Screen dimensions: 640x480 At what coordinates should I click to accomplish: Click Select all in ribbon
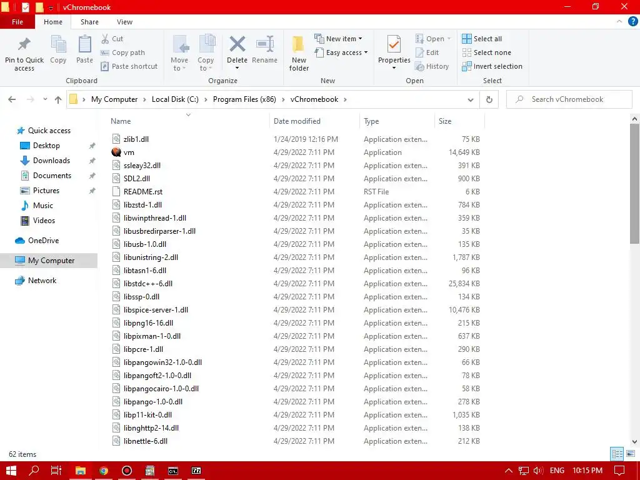482,39
